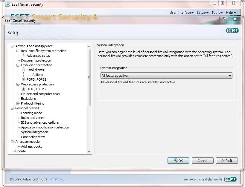Select Learning mode tree item

pyautogui.click(x=31, y=113)
